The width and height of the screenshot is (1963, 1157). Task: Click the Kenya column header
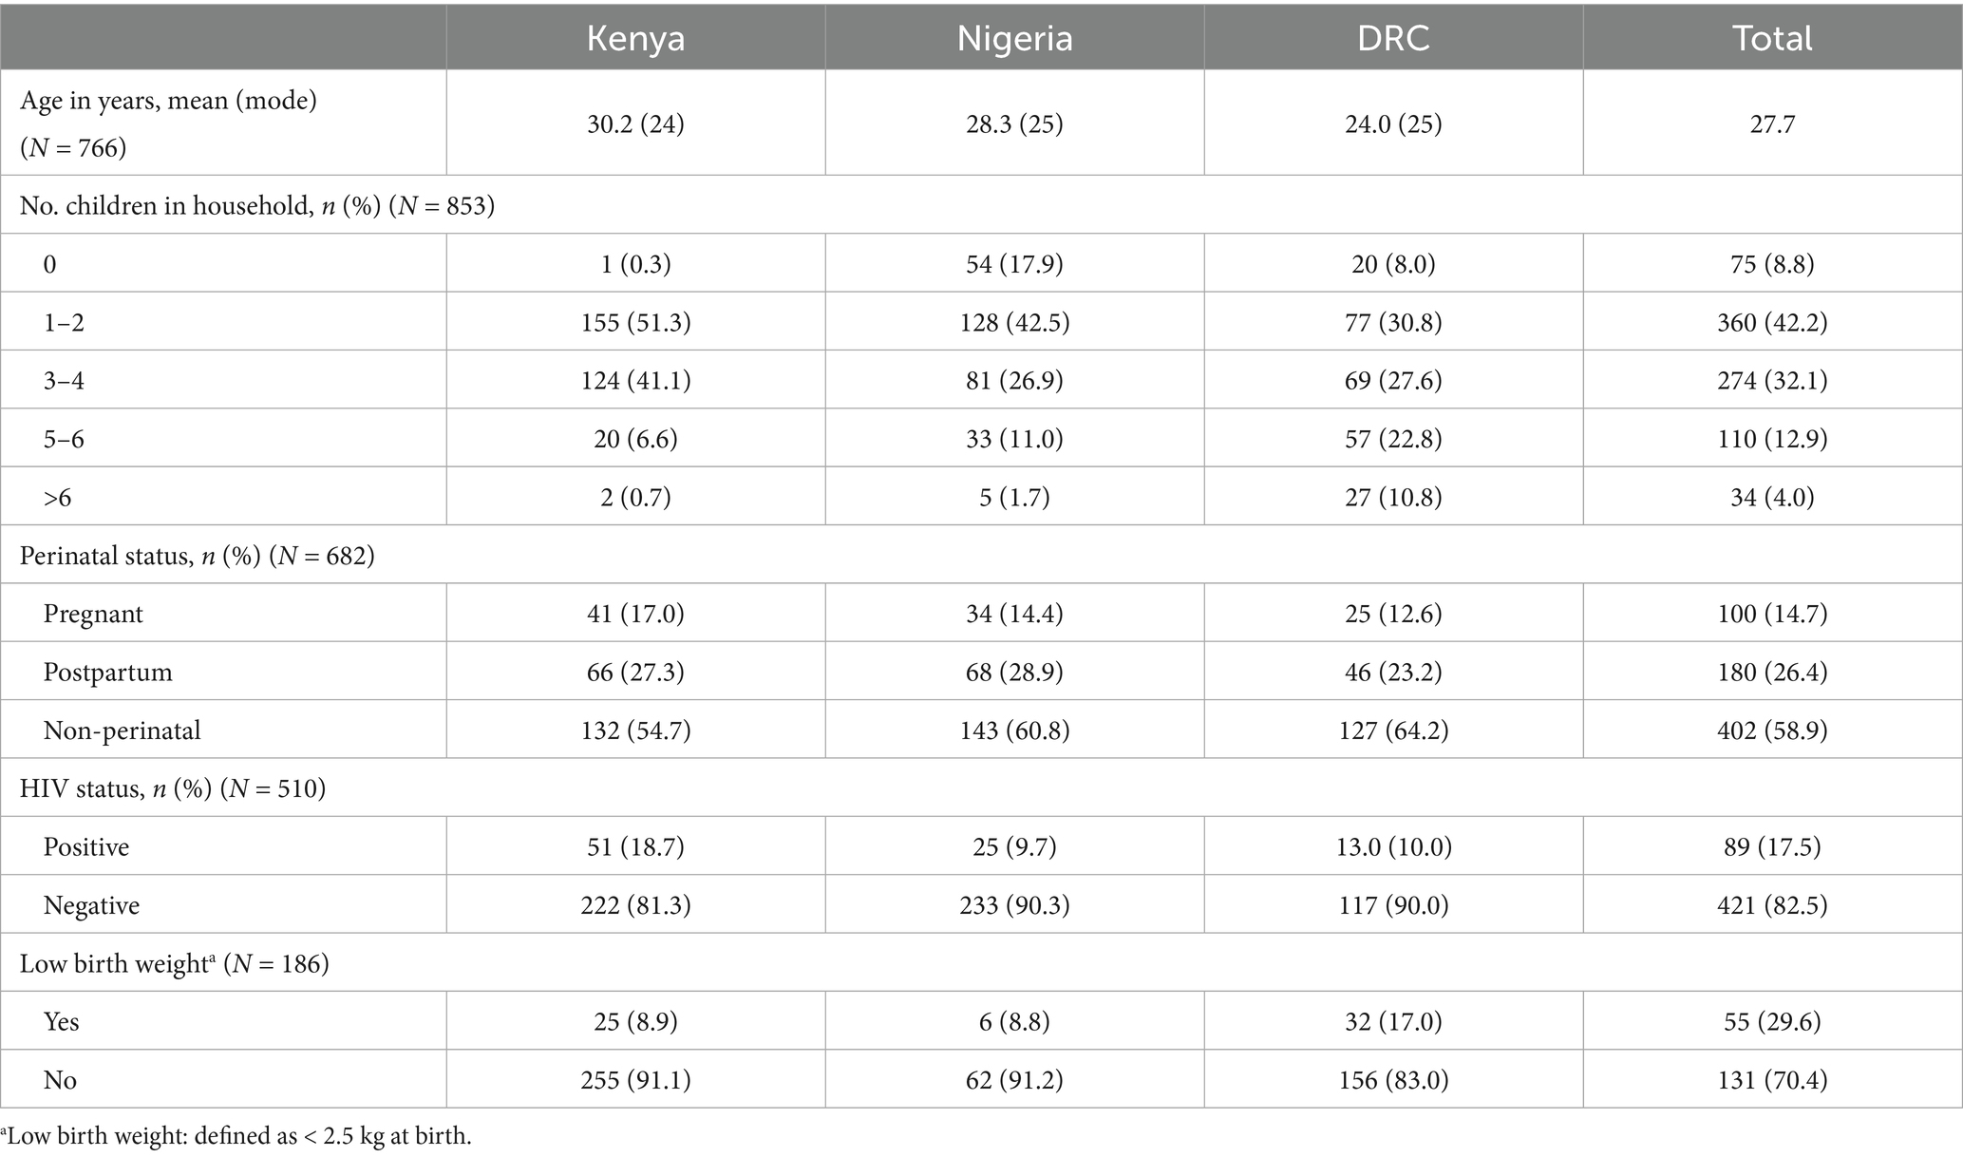click(x=635, y=38)
